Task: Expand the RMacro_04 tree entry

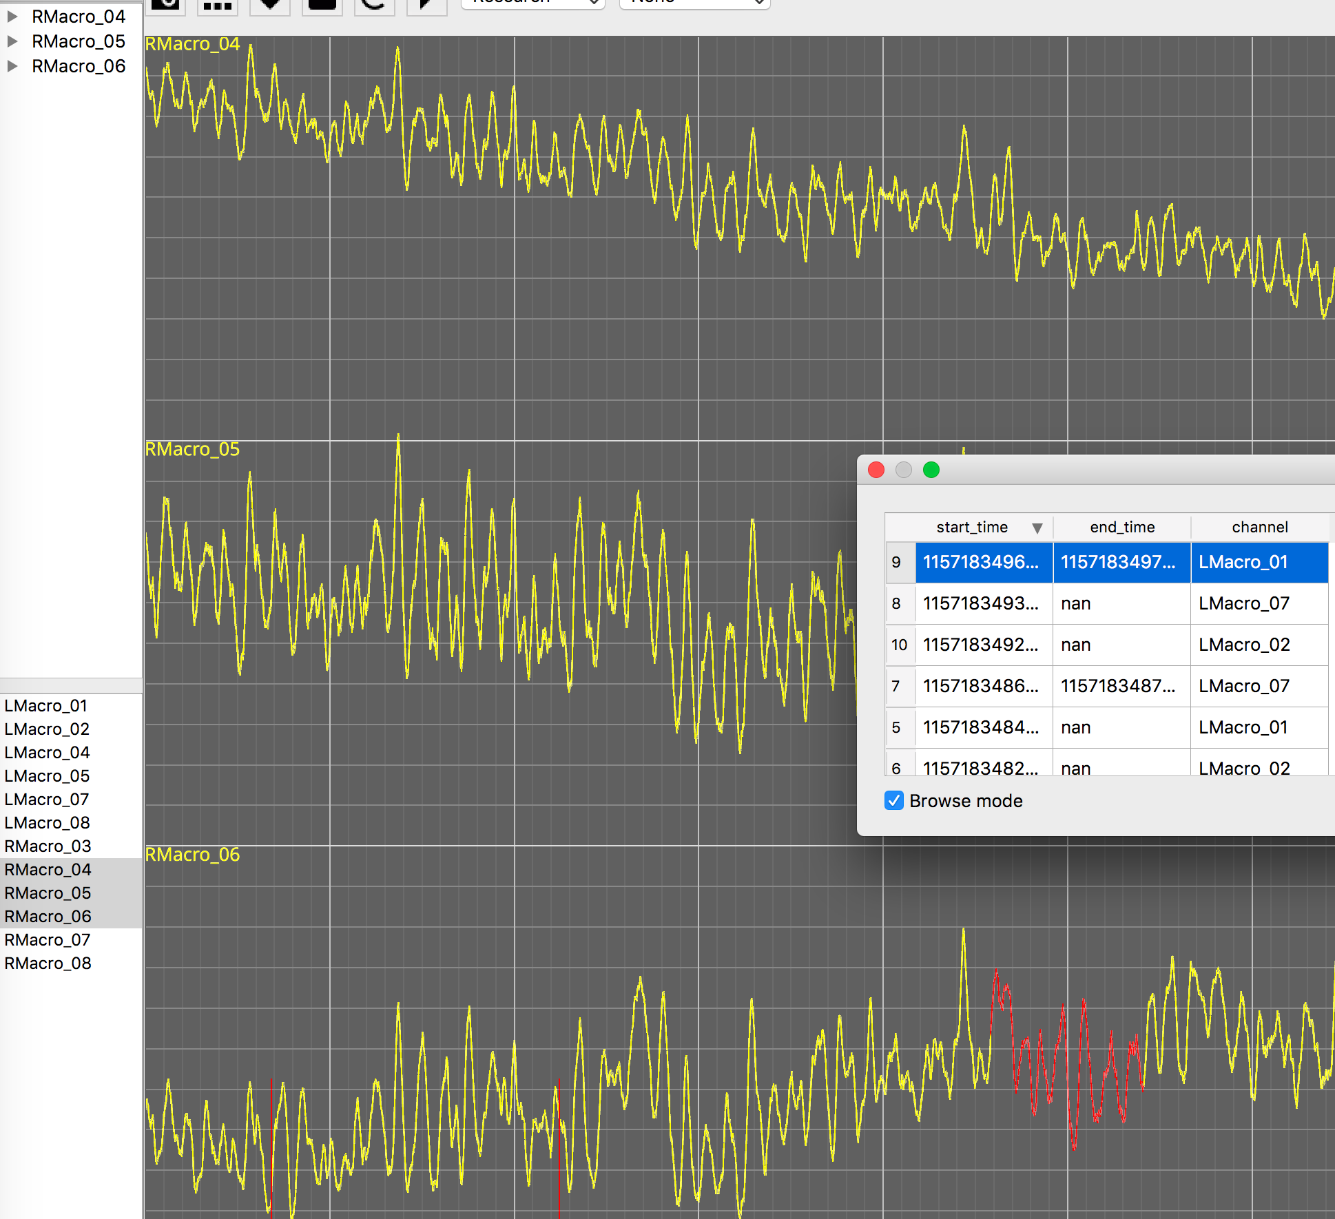Action: 14,16
